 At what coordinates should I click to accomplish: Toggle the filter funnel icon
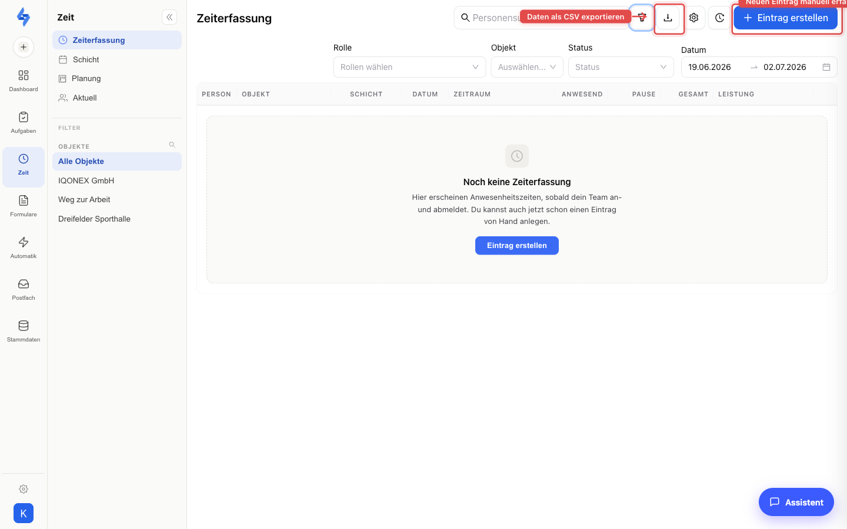click(642, 18)
